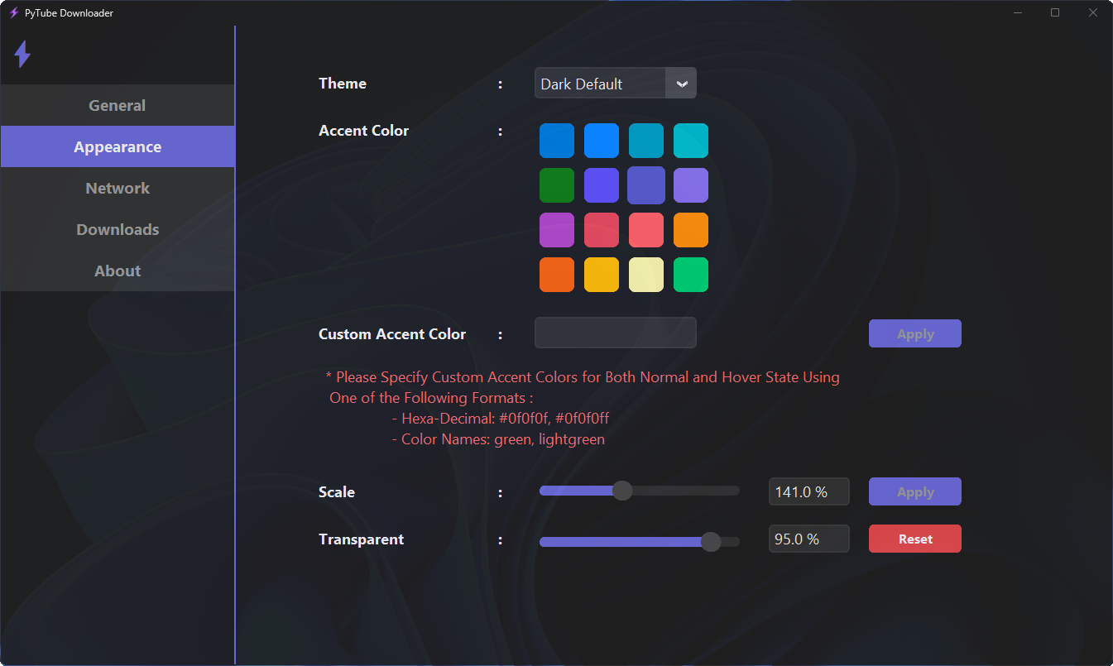
Task: Click the 'Accent Color' label
Action: pos(364,131)
